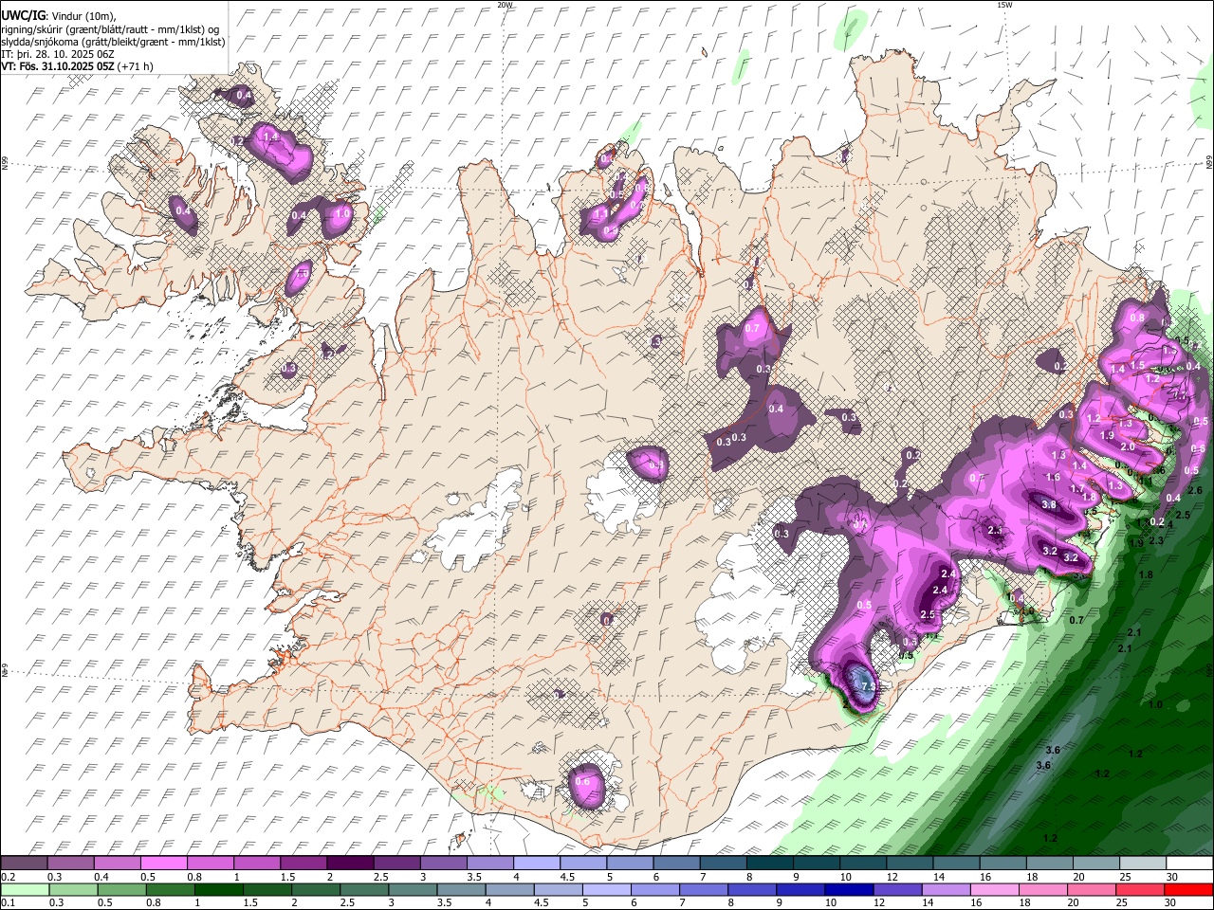Screen dimensions: 1214x910
Task: Click the '0.2' label on the upper legend row
Action: (7, 877)
